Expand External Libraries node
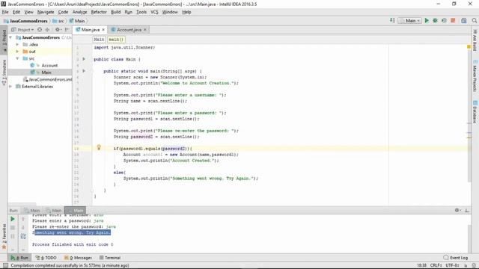The height and width of the screenshot is (269, 479). pyautogui.click(x=11, y=87)
